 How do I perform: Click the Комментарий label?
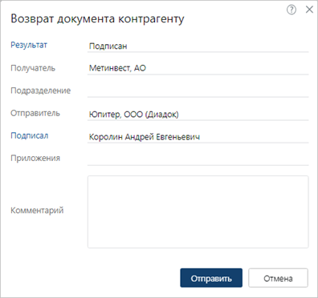pyautogui.click(x=37, y=211)
